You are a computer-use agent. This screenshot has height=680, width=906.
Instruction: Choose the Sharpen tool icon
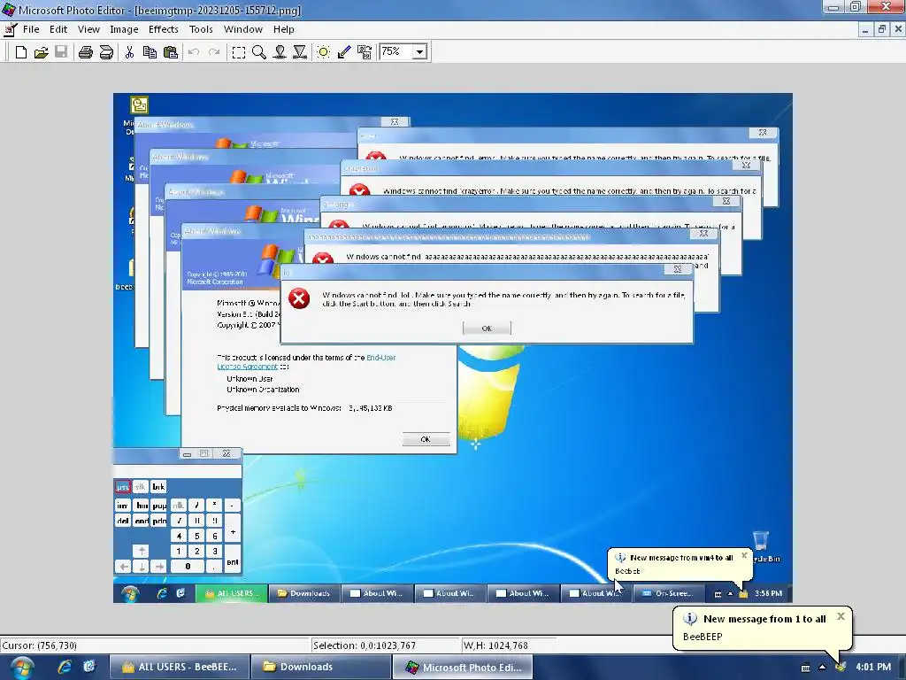300,52
